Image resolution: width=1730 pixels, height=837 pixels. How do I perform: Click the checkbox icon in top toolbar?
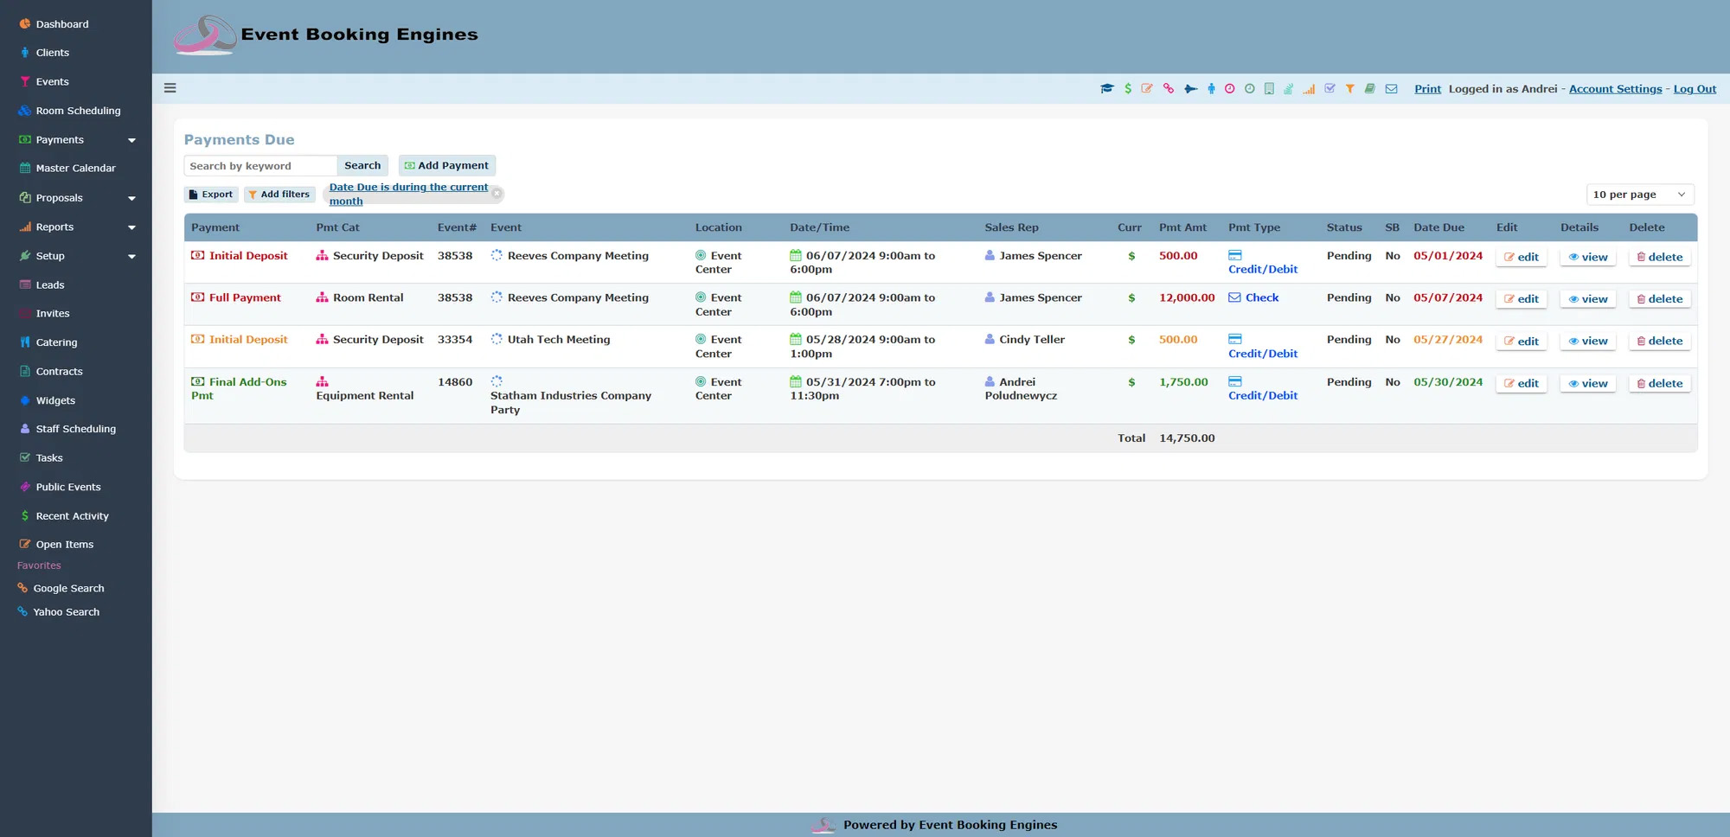[x=1330, y=88]
